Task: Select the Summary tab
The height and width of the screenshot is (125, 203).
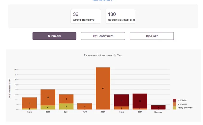Action: click(54, 36)
